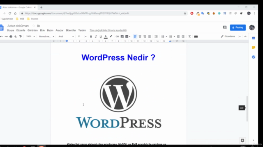Go to browser home page
263x147 pixels.
click(x=15, y=13)
